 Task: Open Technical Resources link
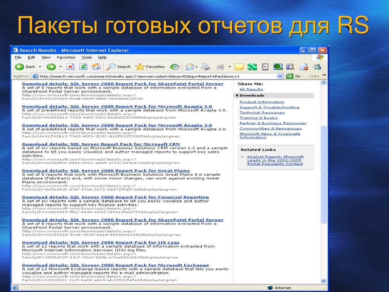[x=262, y=113]
